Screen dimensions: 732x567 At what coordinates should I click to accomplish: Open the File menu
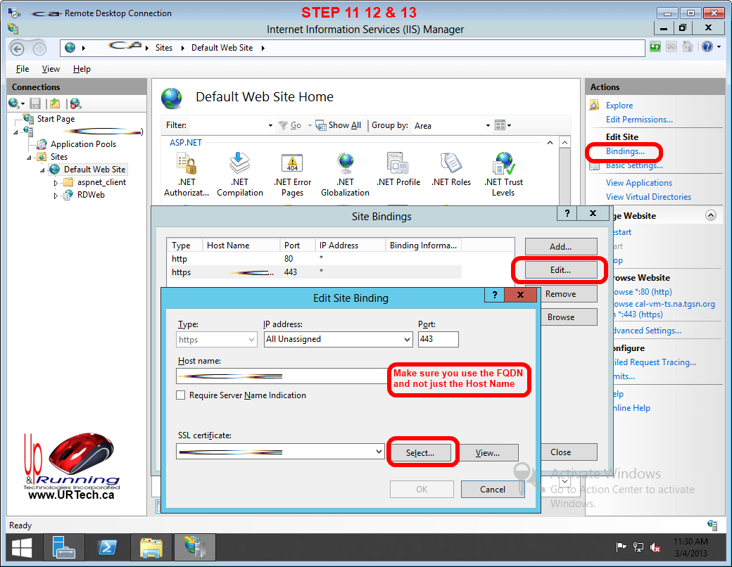[23, 69]
